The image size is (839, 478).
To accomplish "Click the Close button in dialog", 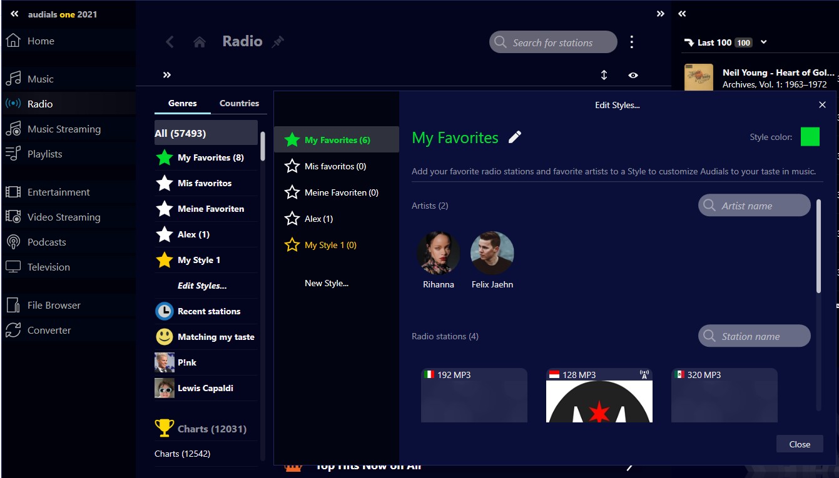I will click(800, 444).
